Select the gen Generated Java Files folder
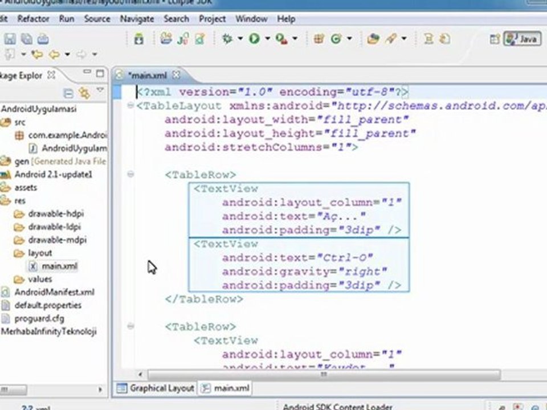Screen dimensions: 547x410 [x=54, y=161]
